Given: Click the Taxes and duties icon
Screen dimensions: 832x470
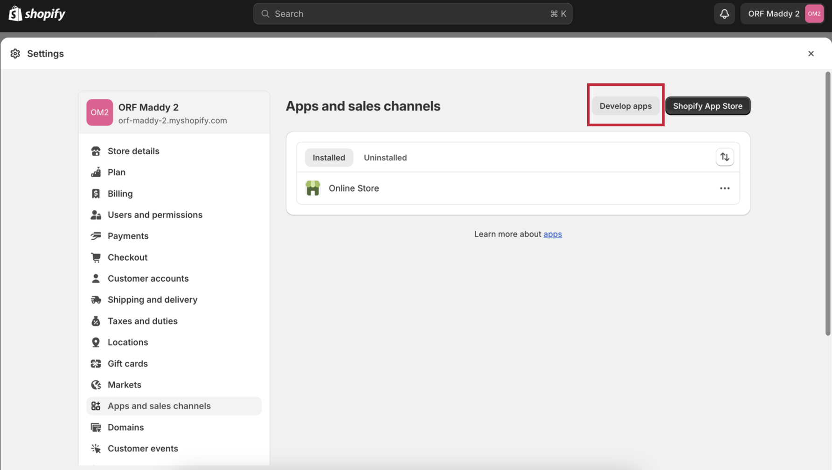Looking at the screenshot, I should [x=96, y=321].
